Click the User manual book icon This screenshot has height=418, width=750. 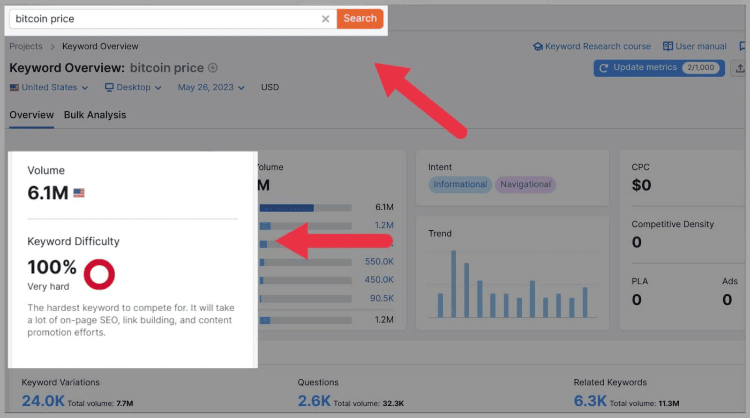click(667, 46)
